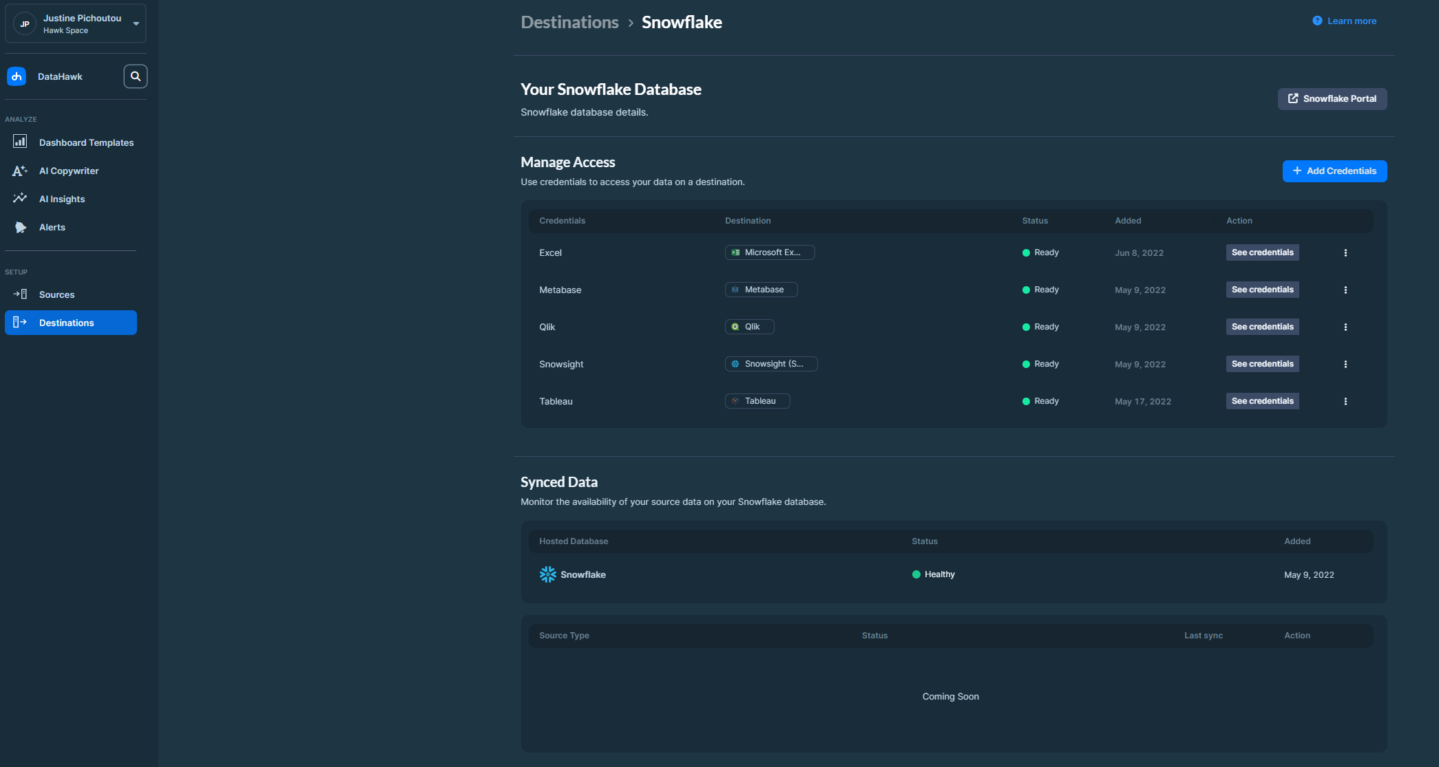Click the Alerts bell icon
Screen dimensions: 1439x767
(21, 227)
